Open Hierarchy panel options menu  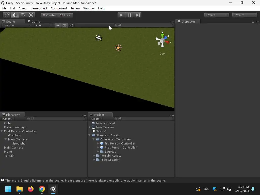(84, 115)
